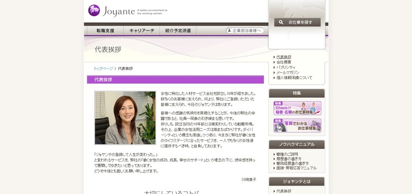The height and width of the screenshot is (194, 412).
Task: Open 代表挨拶 link under ジョヤンテとは
Action: pyautogui.click(x=284, y=191)
